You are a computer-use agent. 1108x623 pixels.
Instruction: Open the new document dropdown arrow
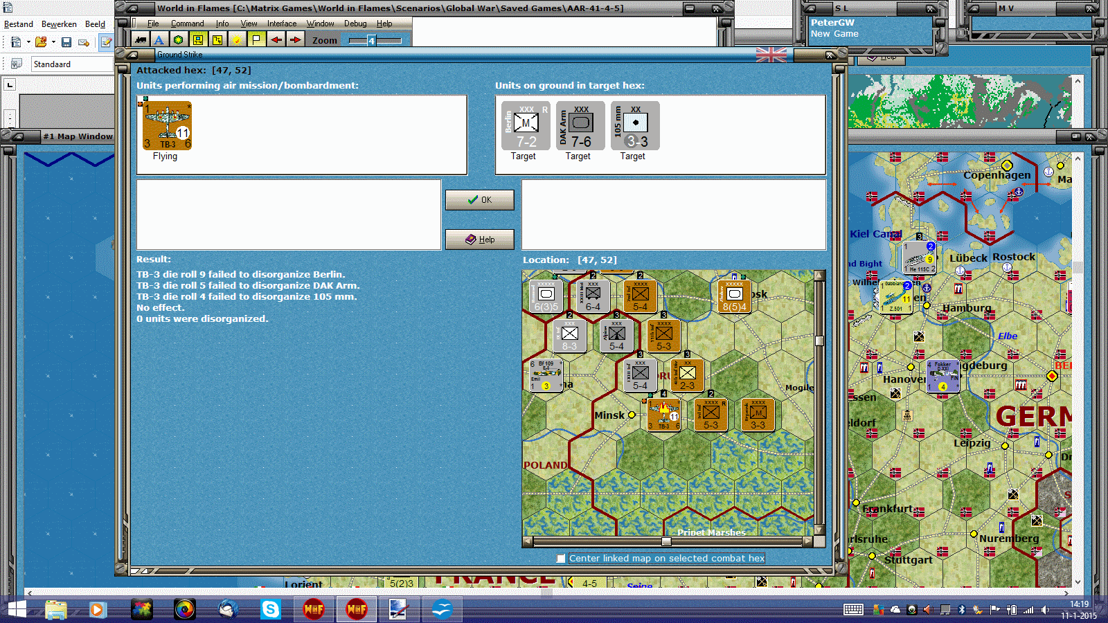(28, 42)
